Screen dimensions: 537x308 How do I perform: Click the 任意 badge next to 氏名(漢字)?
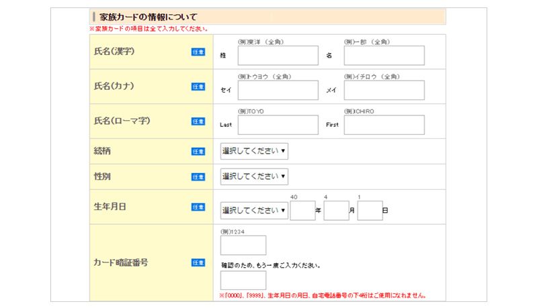click(x=198, y=52)
